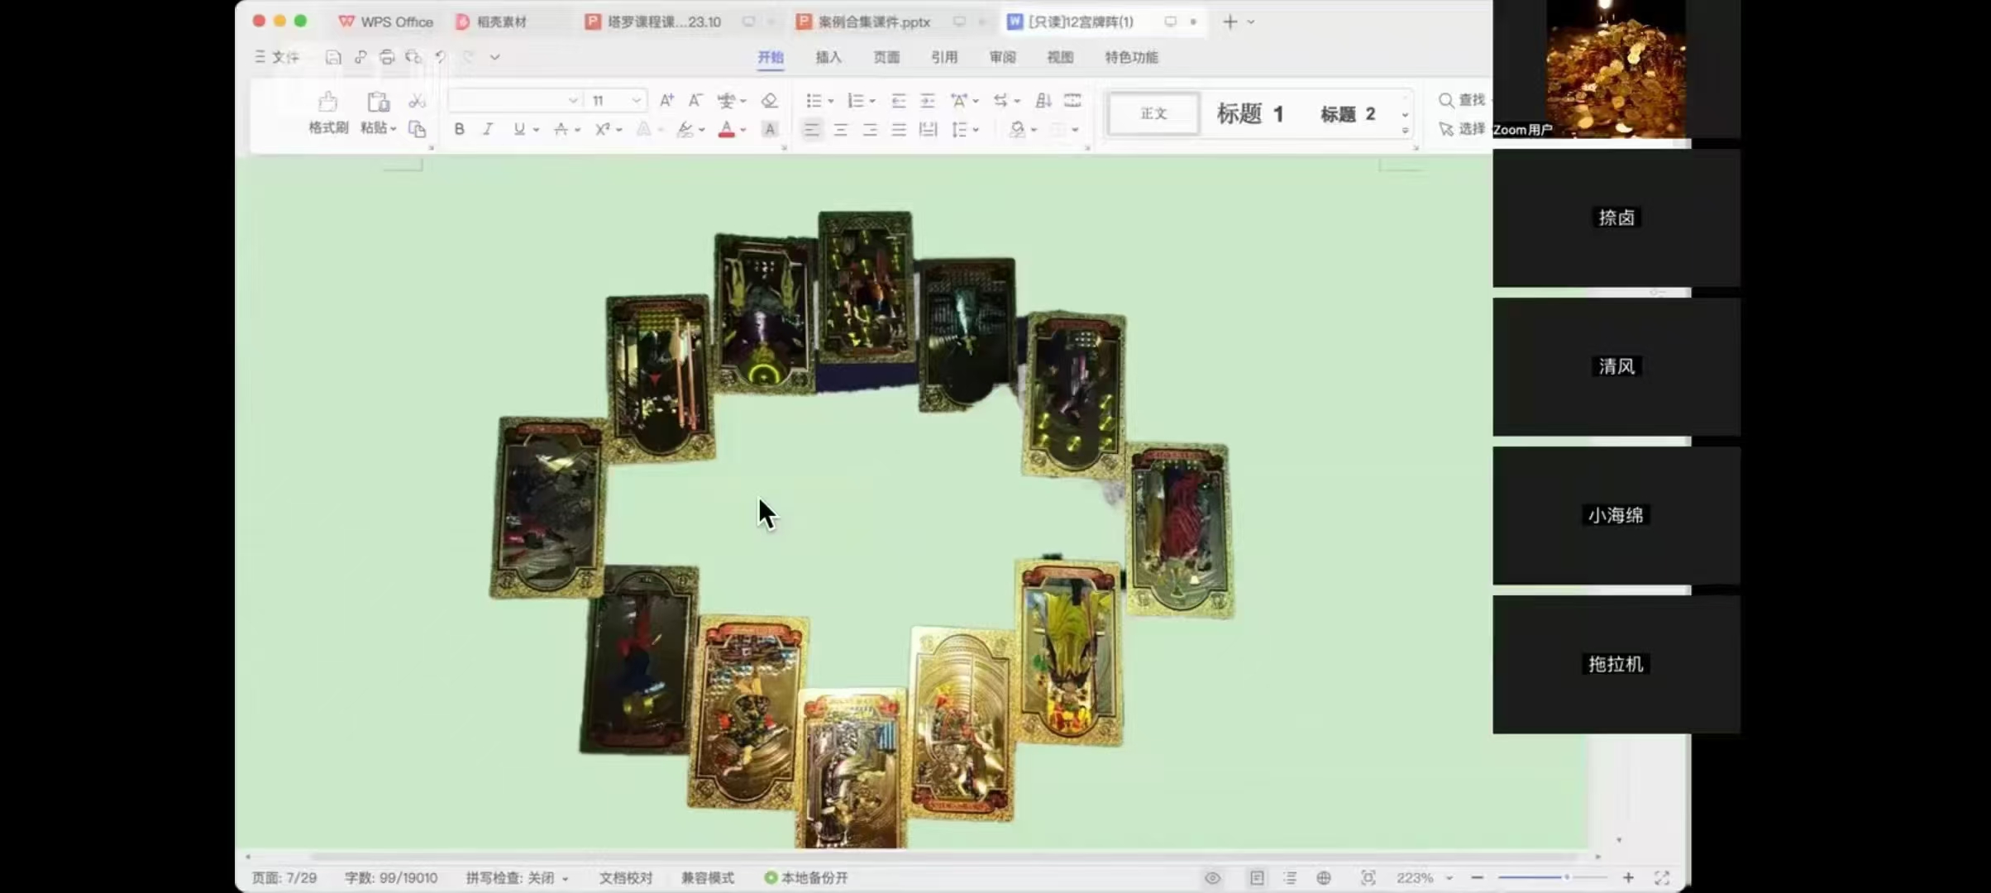Click Document Proofing (文档校对) in status bar
This screenshot has width=1991, height=893.
click(626, 878)
